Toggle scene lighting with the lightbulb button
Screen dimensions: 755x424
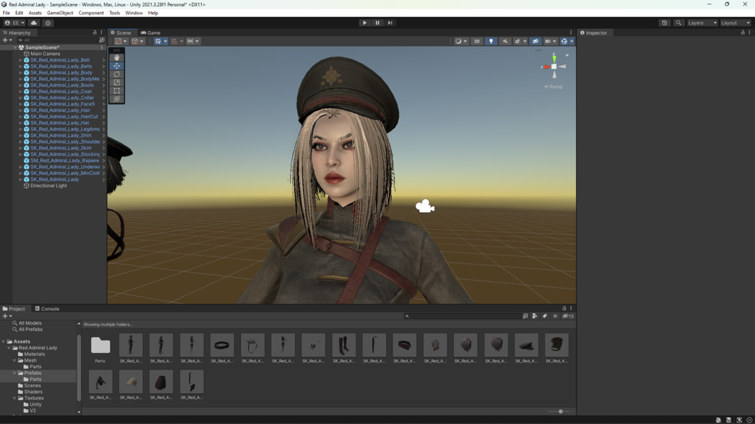tap(491, 41)
